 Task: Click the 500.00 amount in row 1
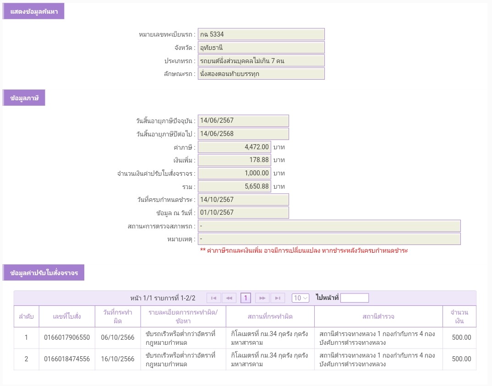462,338
